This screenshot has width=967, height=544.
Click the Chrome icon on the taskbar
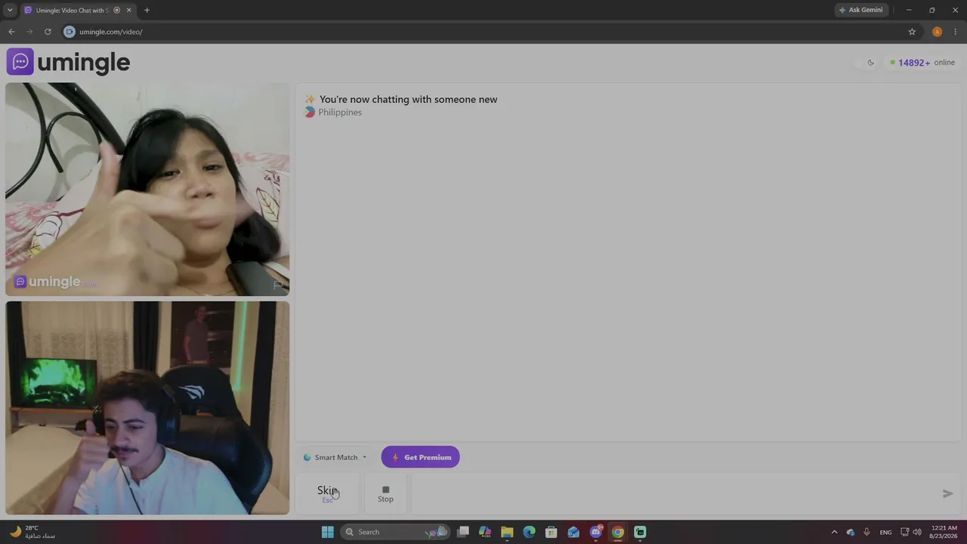click(618, 532)
